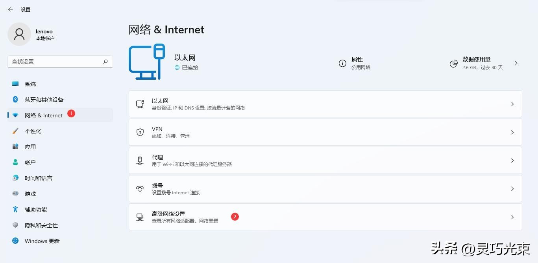Click the 游戏 Xbox icon
This screenshot has width=538, height=263.
coord(15,194)
